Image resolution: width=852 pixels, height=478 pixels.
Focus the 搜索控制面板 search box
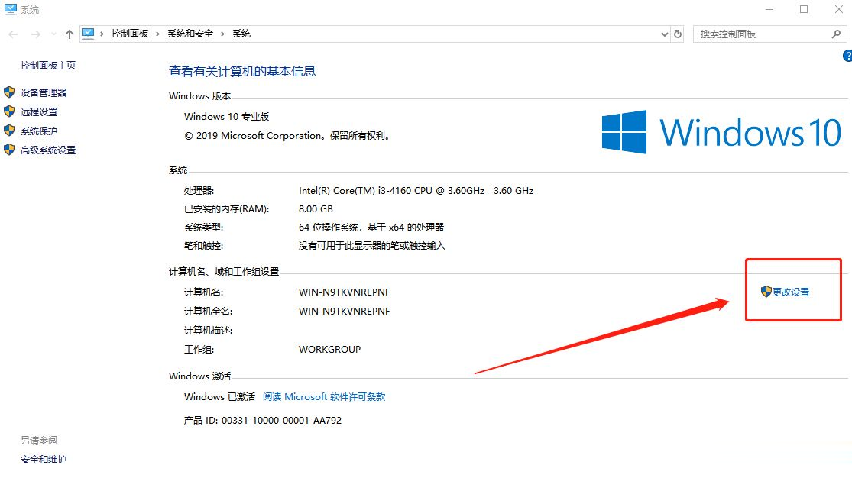(x=769, y=34)
